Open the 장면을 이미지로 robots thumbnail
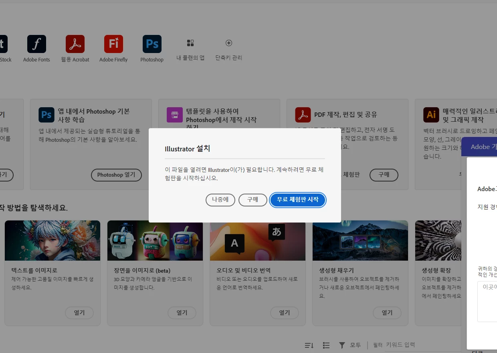 [155, 241]
